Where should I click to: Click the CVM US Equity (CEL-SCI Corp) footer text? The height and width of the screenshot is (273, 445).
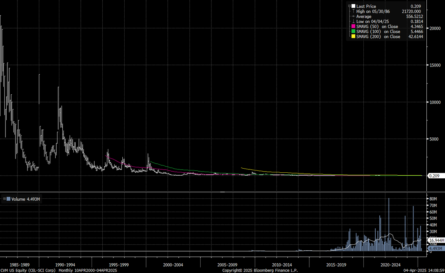(27, 270)
